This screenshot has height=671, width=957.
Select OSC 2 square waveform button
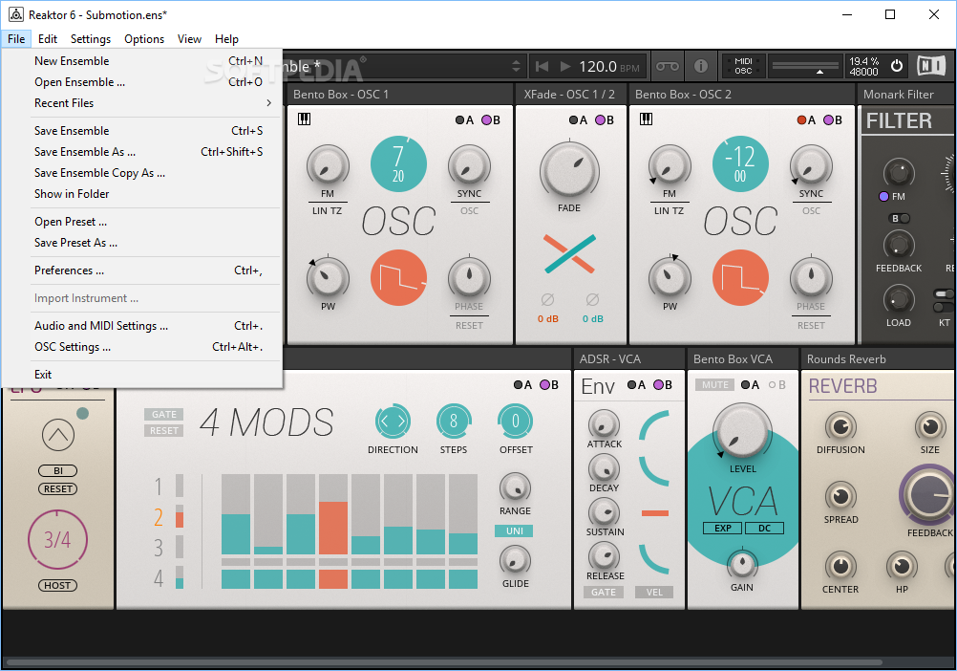(740, 278)
